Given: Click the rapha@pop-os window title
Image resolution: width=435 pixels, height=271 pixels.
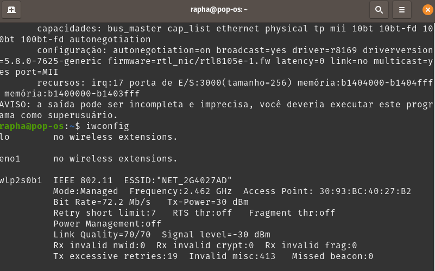Looking at the screenshot, I should (x=219, y=9).
